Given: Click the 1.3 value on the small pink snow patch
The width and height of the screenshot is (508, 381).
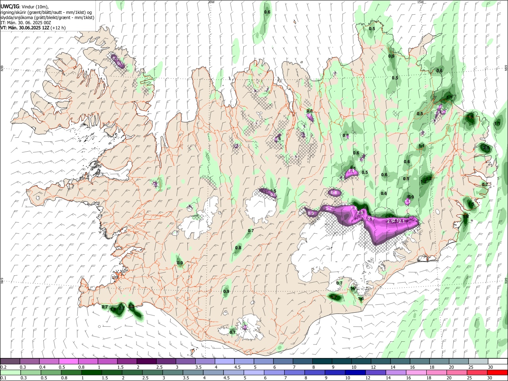Looking at the screenshot, I should pyautogui.click(x=408, y=202).
